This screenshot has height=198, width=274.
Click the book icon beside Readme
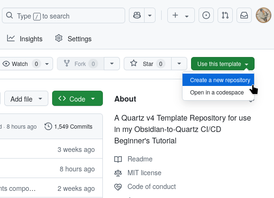[118, 159]
